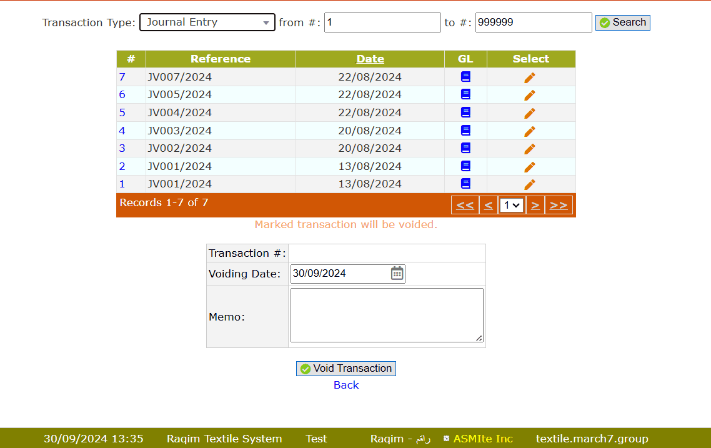Click into the Memo text area
The height and width of the screenshot is (448, 711).
coord(386,315)
